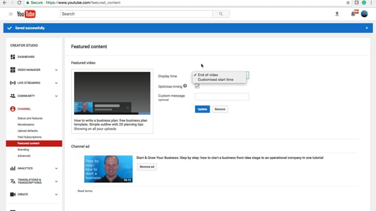Expand the Analytics section
Viewport: 376px width, 211px height.
coord(56,168)
